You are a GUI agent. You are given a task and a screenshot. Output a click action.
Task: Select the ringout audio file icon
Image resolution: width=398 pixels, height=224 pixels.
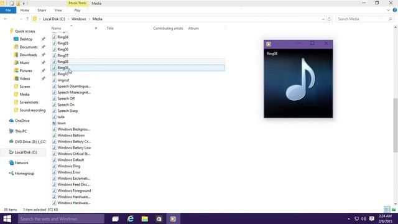pyautogui.click(x=54, y=80)
